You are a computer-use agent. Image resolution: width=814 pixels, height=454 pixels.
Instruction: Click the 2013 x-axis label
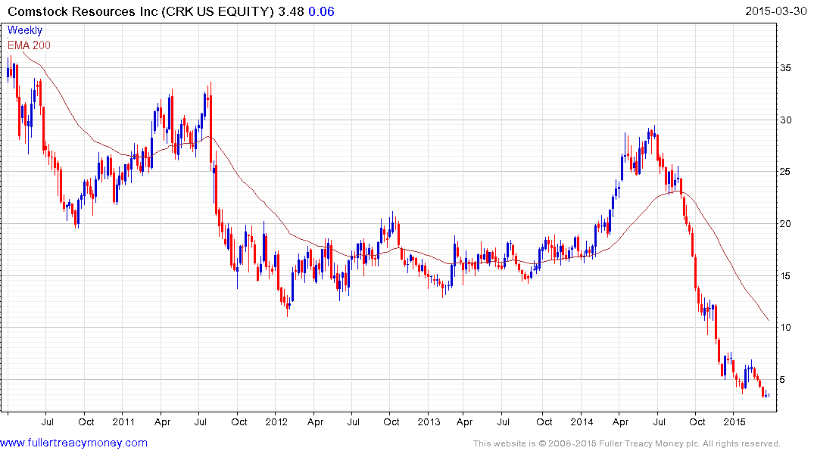pos(429,421)
